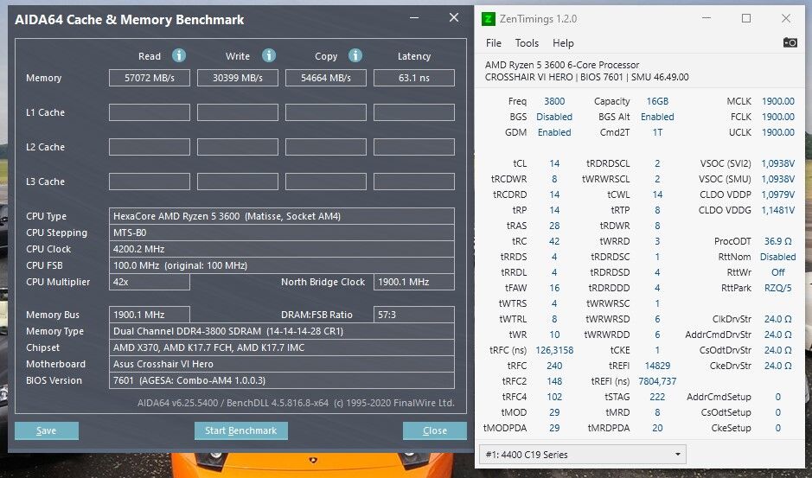Click the Freq value '3800' in ZenTimings
The width and height of the screenshot is (812, 478).
click(x=554, y=101)
